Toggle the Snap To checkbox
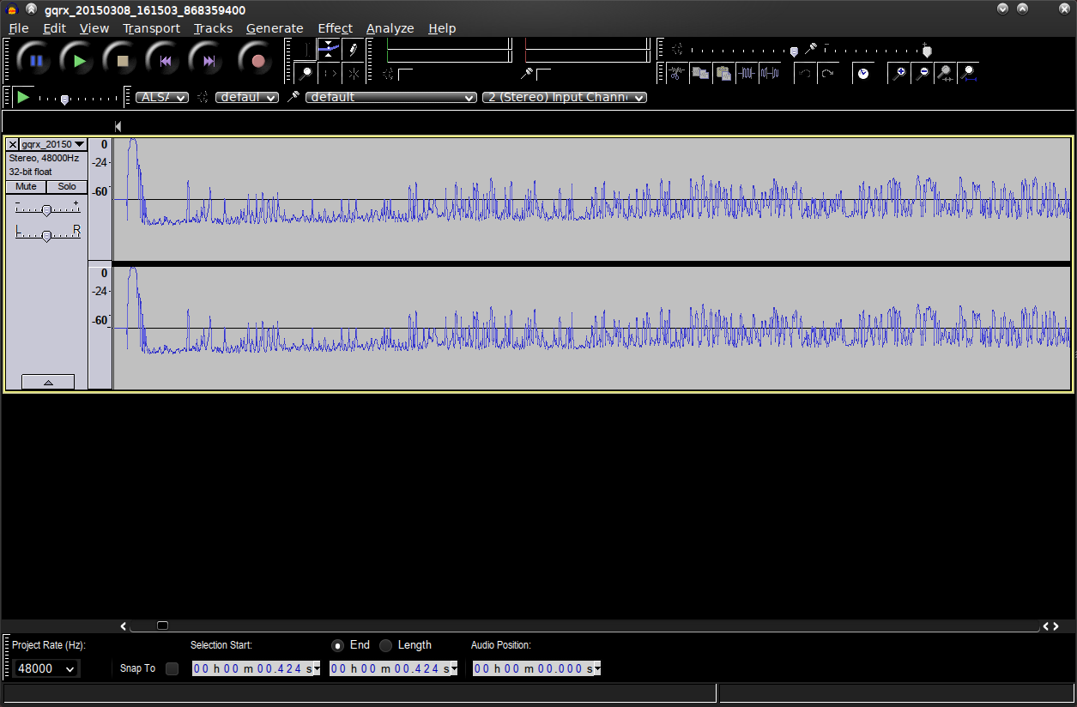Viewport: 1077px width, 707px height. (172, 668)
